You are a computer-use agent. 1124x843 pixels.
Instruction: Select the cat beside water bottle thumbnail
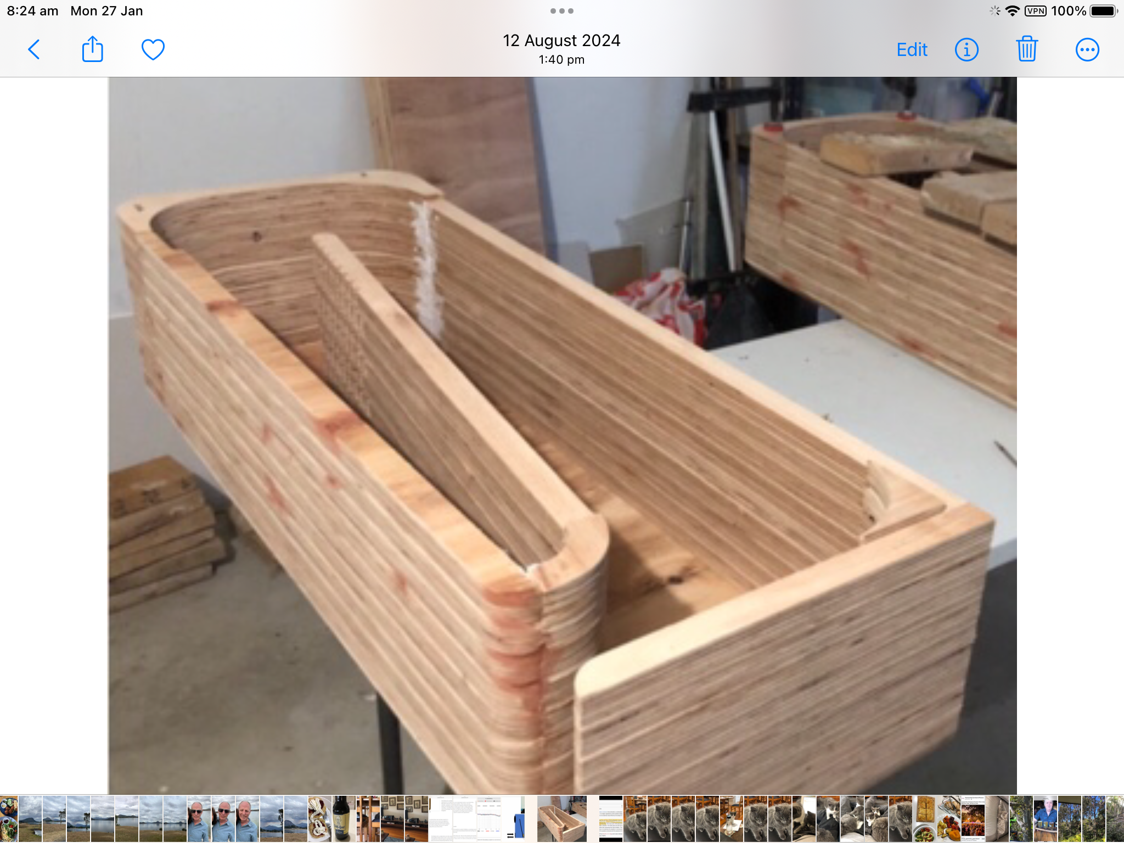(x=732, y=819)
